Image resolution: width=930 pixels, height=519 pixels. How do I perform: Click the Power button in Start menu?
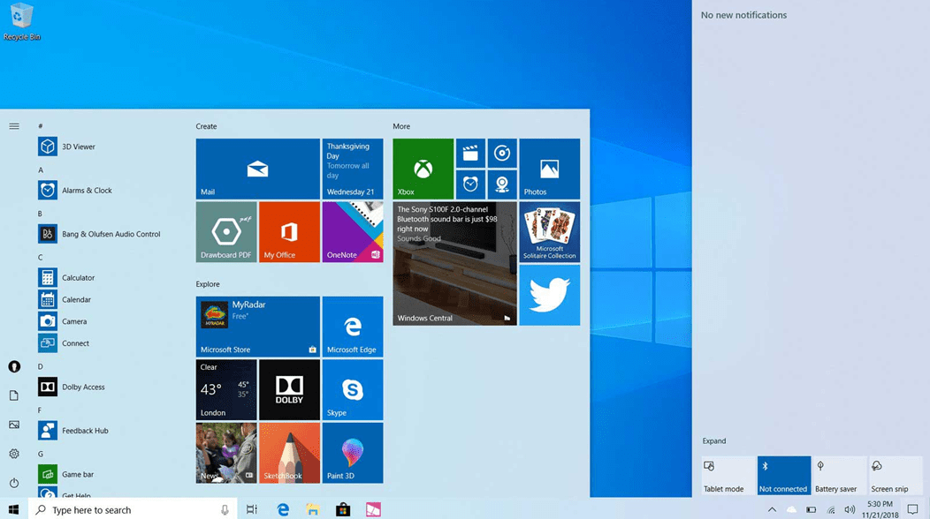click(x=14, y=483)
